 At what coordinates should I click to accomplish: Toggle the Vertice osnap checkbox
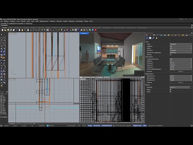[x=1, y=112]
